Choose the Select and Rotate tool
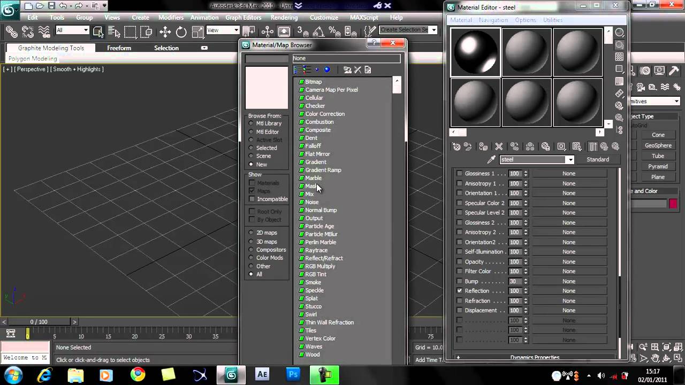Viewport: 685px width, 385px height. [181, 32]
